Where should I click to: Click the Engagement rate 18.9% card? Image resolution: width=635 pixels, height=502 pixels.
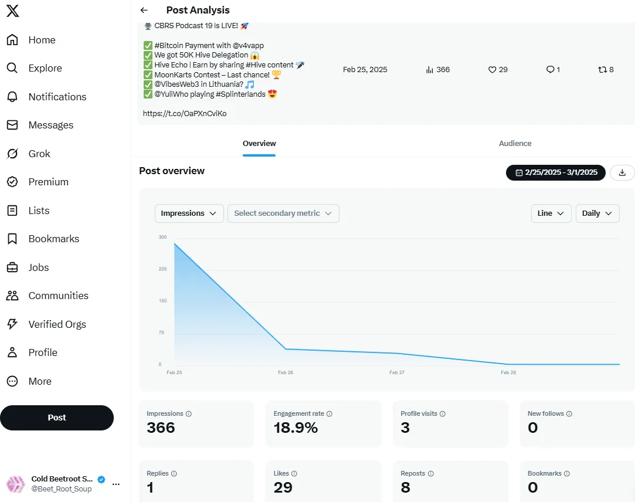(323, 424)
